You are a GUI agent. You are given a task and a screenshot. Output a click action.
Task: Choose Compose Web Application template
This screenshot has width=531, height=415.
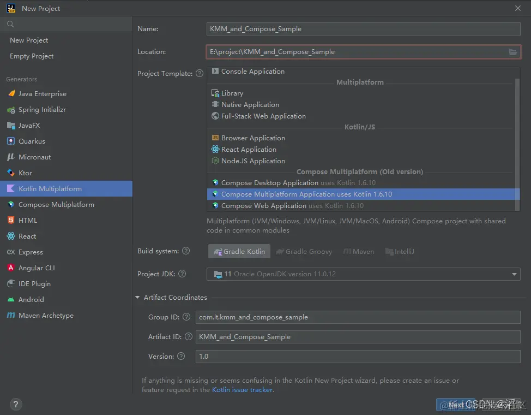(x=361, y=206)
